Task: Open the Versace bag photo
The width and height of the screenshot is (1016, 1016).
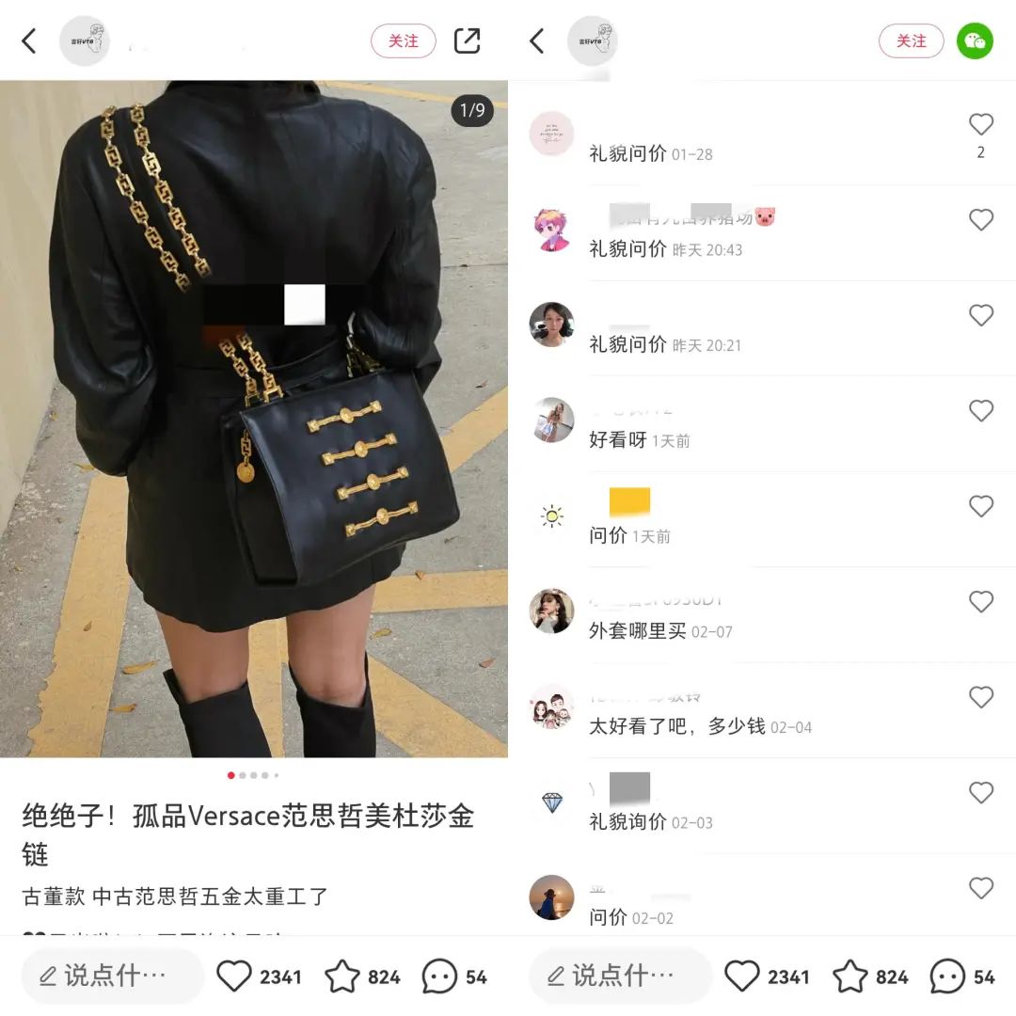Action: click(254, 419)
